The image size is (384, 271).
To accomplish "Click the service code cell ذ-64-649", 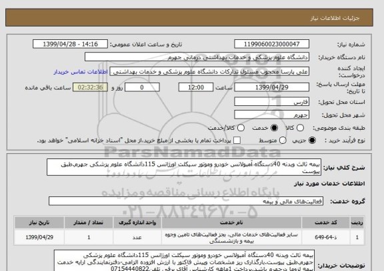I will click(326, 237).
